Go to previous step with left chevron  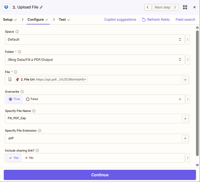pos(148,7)
